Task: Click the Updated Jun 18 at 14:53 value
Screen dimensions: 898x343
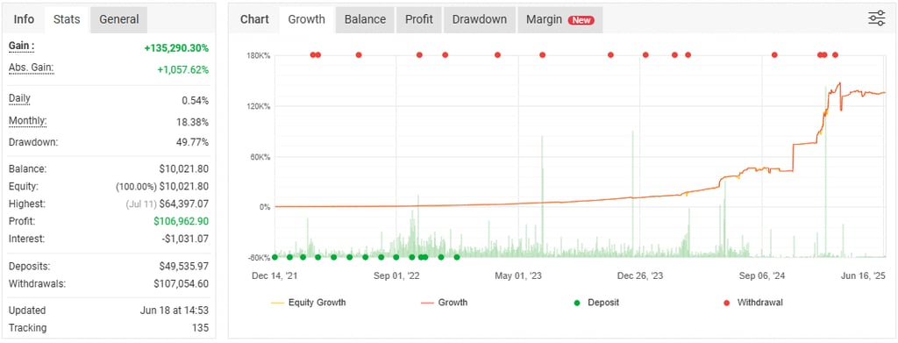Action: click(175, 311)
